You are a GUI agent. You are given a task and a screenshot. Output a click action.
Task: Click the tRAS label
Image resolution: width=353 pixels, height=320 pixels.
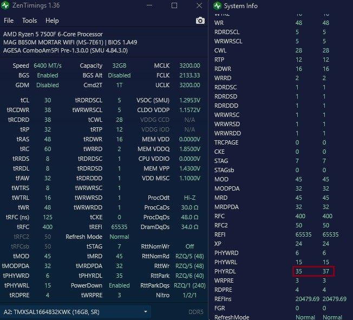tap(23, 139)
